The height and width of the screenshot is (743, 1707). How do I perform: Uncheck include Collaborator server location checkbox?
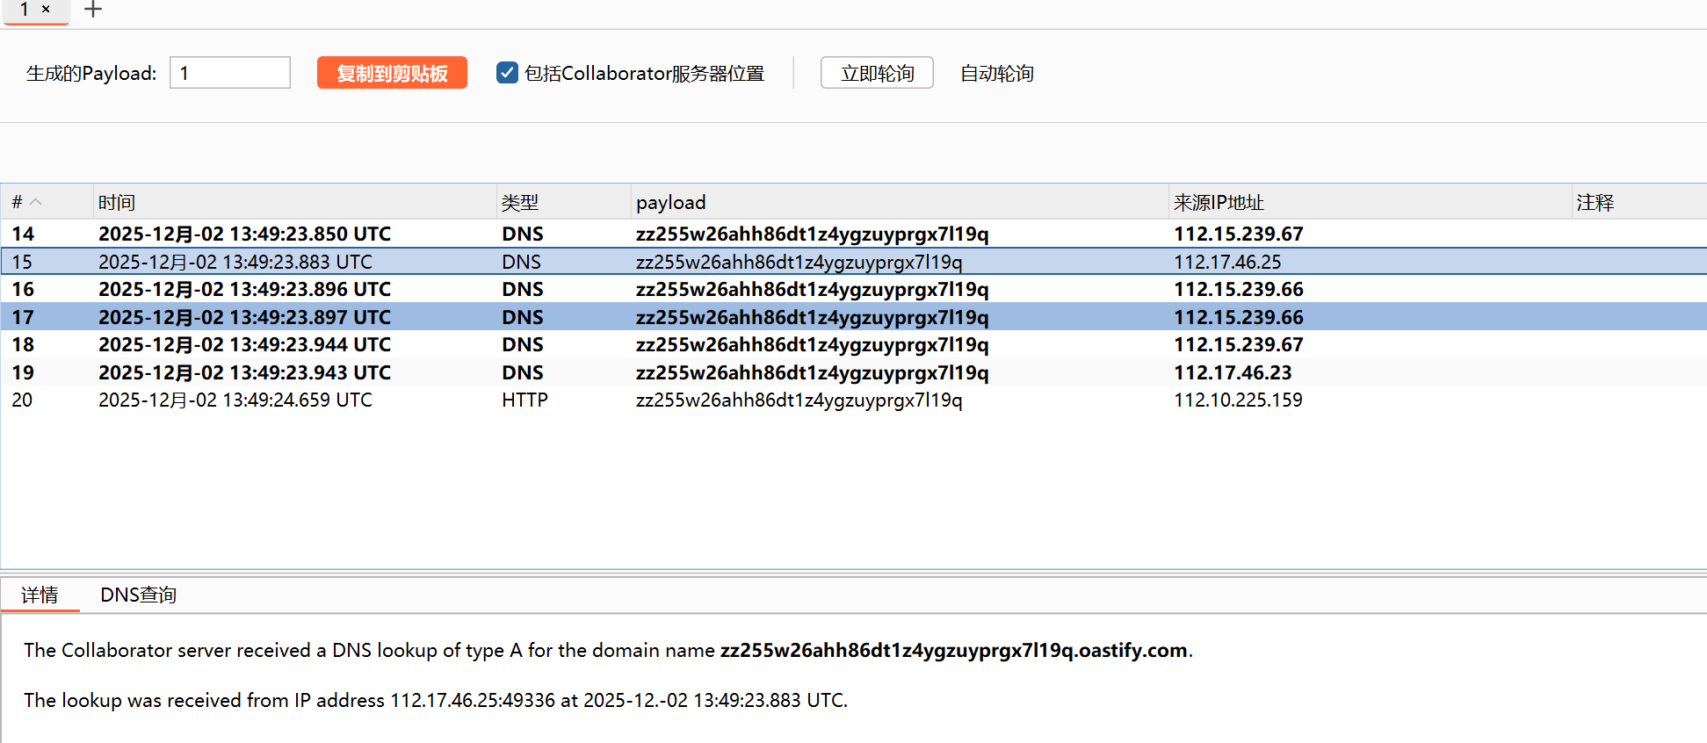(507, 73)
